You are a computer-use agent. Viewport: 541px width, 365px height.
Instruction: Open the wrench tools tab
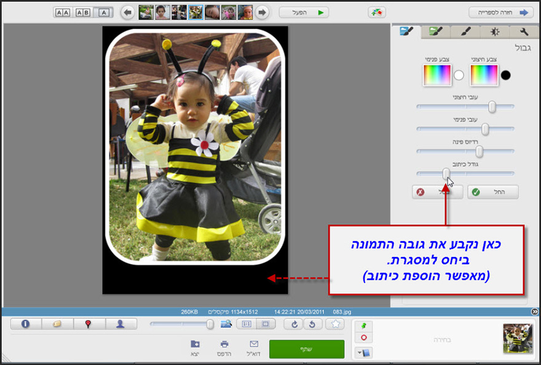(523, 31)
